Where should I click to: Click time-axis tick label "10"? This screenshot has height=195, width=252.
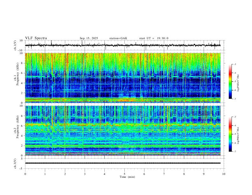(x=224, y=174)
